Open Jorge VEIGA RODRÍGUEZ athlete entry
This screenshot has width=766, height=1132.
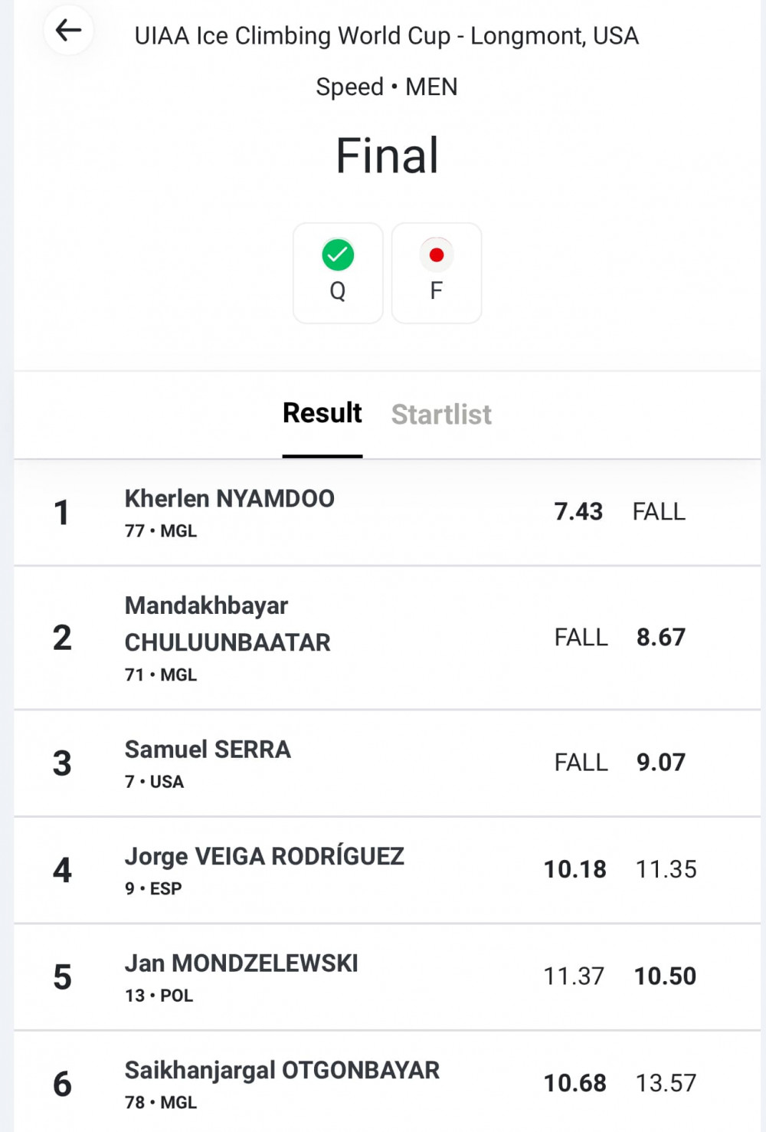(x=387, y=871)
